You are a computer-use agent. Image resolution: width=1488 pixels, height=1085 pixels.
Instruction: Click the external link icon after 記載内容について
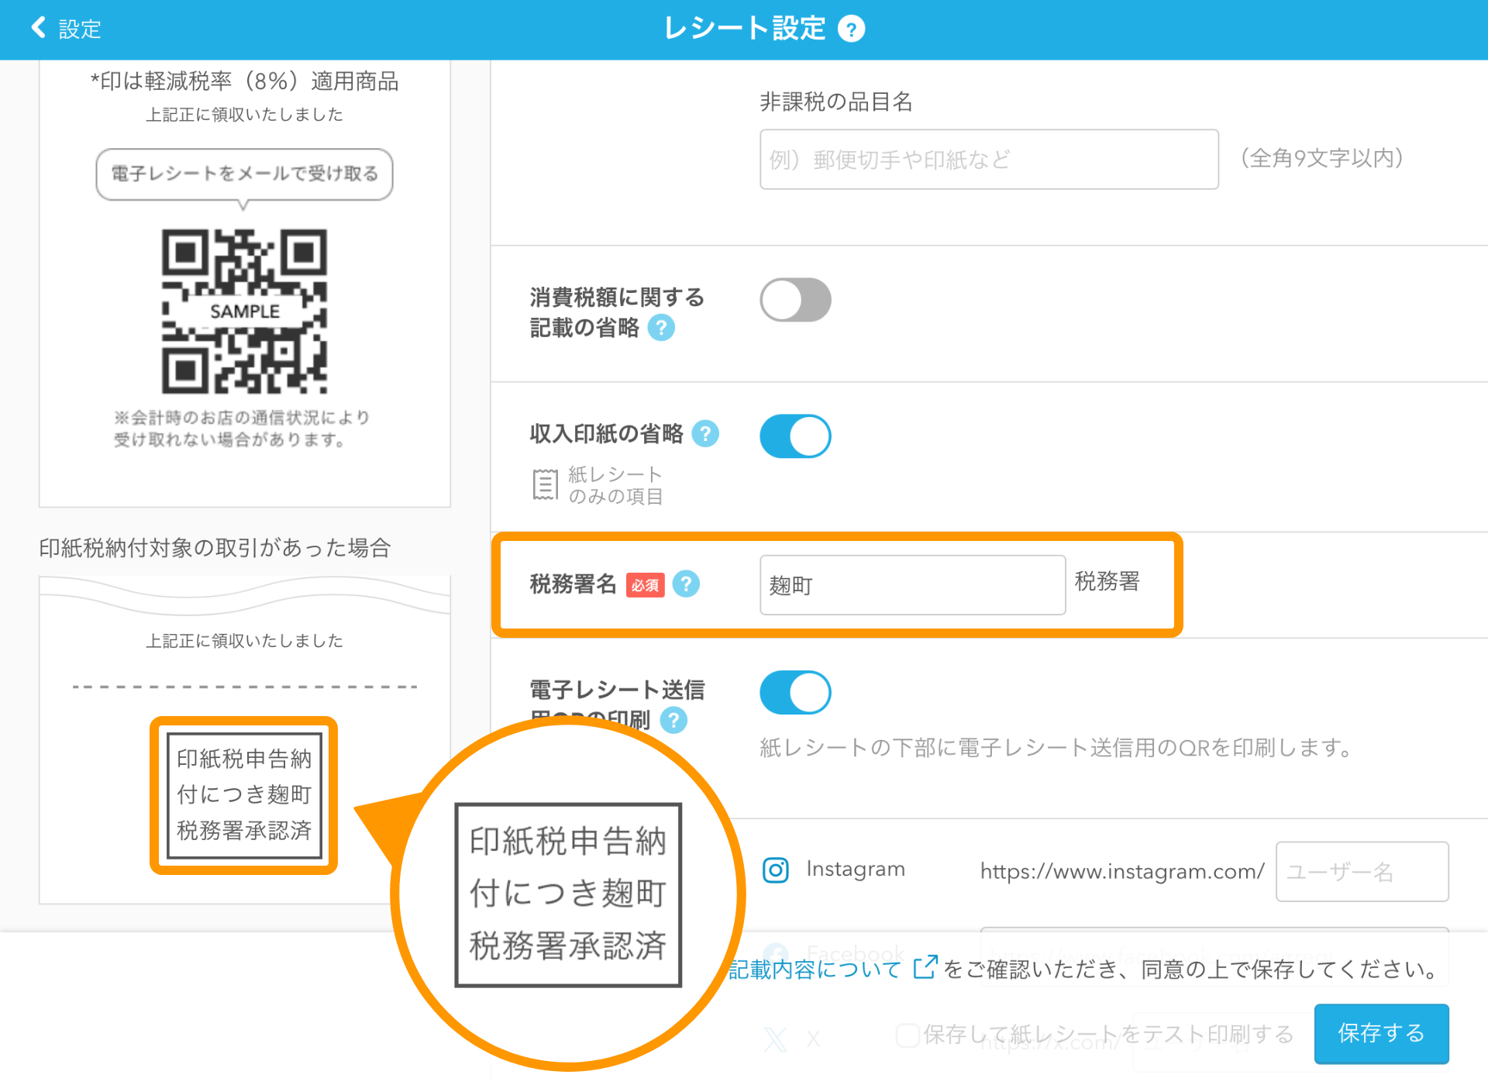925,967
